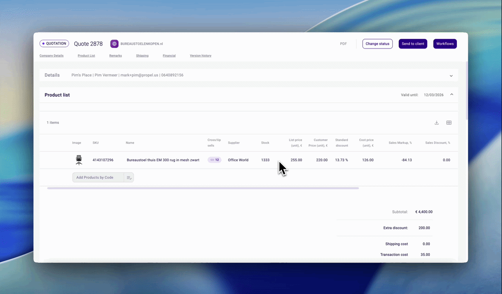Click the cross/up sells link badge 12
The width and height of the screenshot is (502, 294).
click(215, 160)
